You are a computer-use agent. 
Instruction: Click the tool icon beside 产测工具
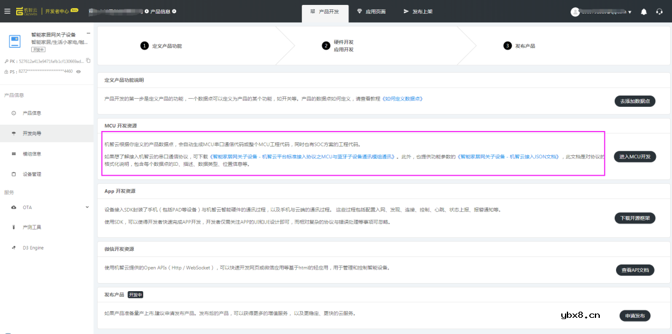[14, 227]
